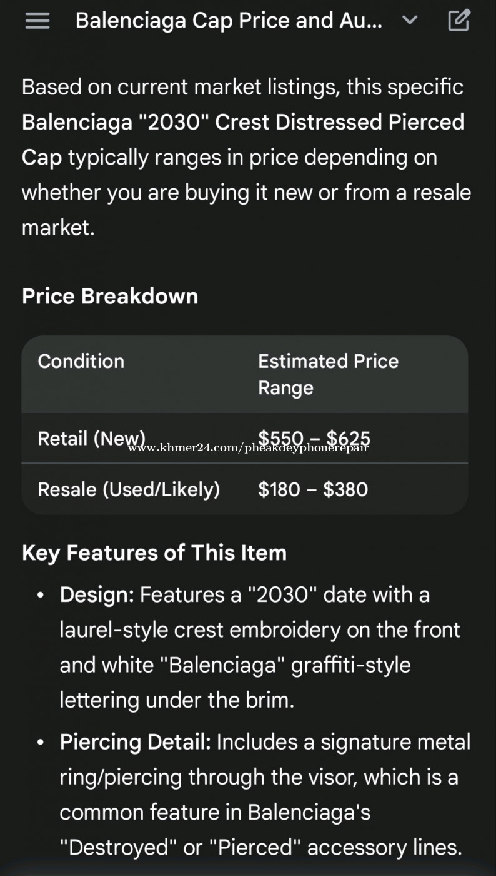The width and height of the screenshot is (496, 876).
Task: Select the "Condition" column header
Action: coord(81,361)
